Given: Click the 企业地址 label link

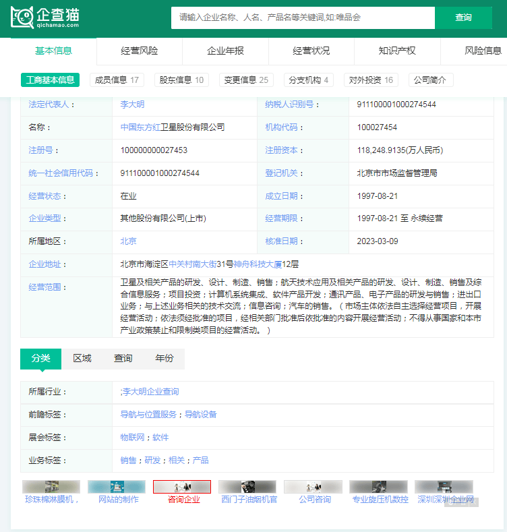Looking at the screenshot, I should (44, 264).
